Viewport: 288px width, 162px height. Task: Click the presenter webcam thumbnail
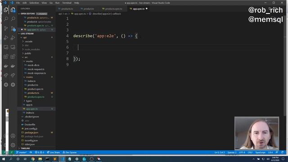click(x=256, y=133)
